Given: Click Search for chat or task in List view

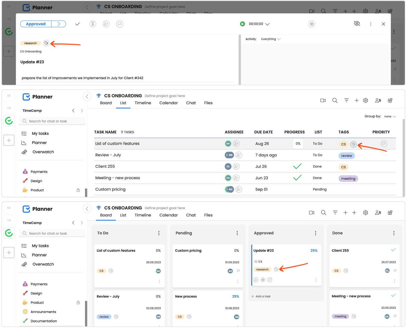Looking at the screenshot, I should point(52,121).
